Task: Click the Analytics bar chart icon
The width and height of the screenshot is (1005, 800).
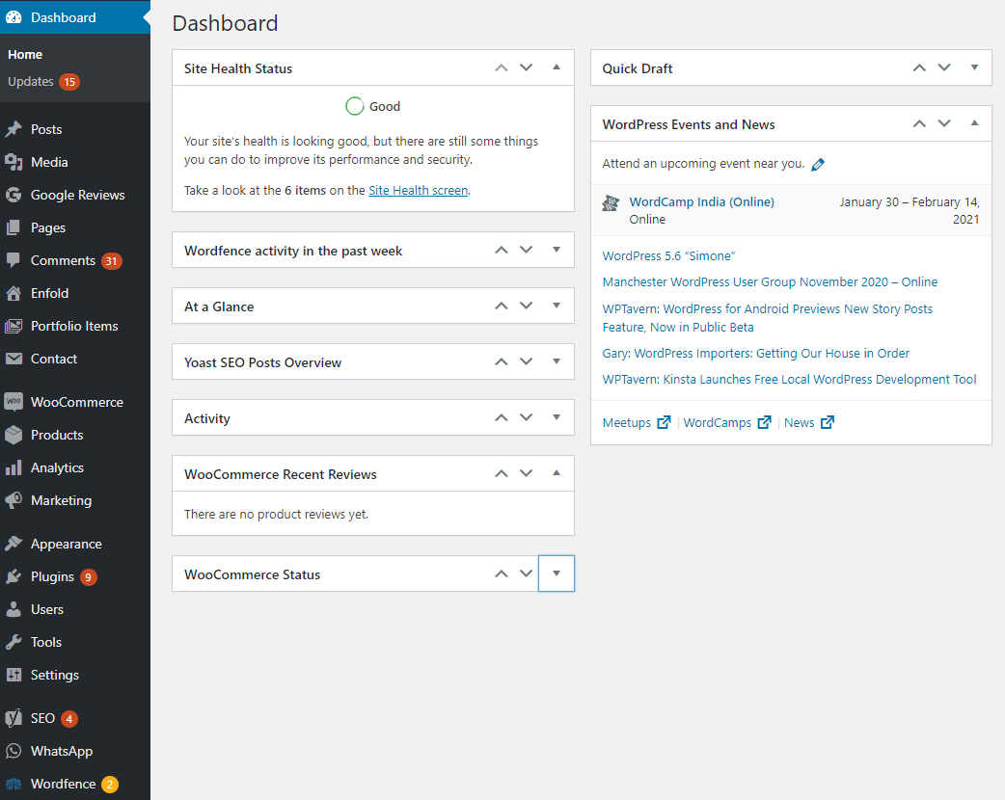Action: [x=14, y=467]
